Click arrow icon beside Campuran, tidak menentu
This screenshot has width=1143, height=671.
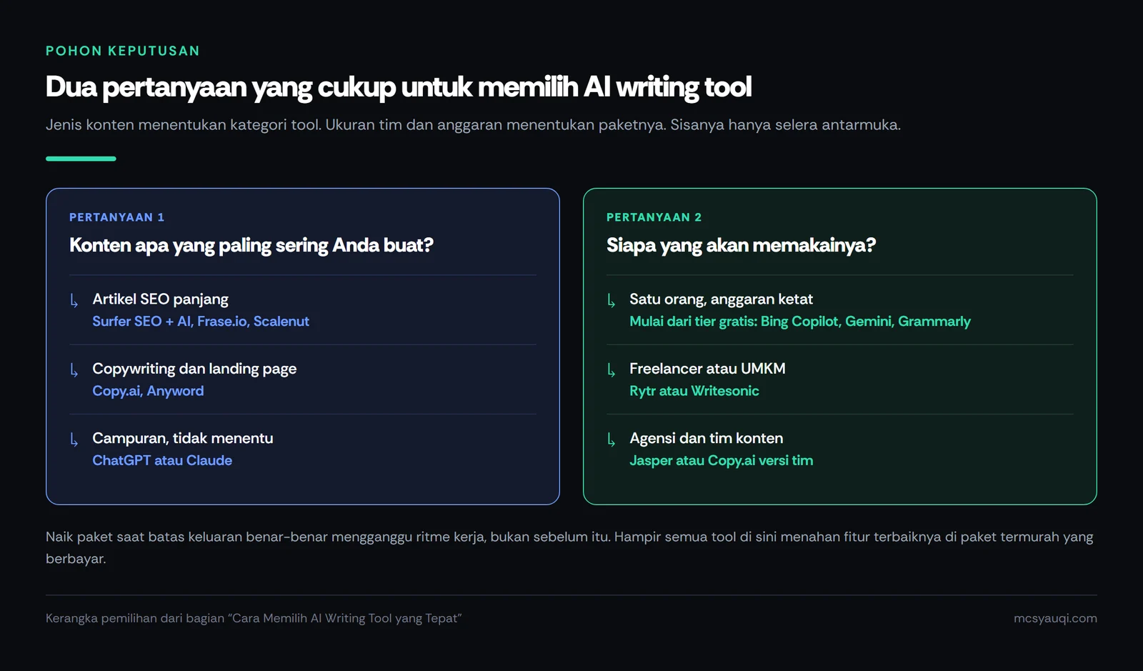click(x=74, y=439)
